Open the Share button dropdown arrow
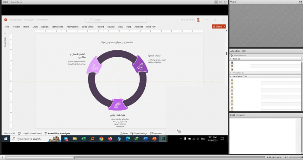Screen dimensions: 303x160 point(224,27)
